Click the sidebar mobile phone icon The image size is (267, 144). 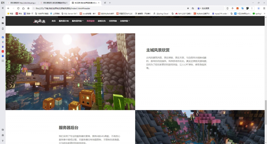click(3, 29)
